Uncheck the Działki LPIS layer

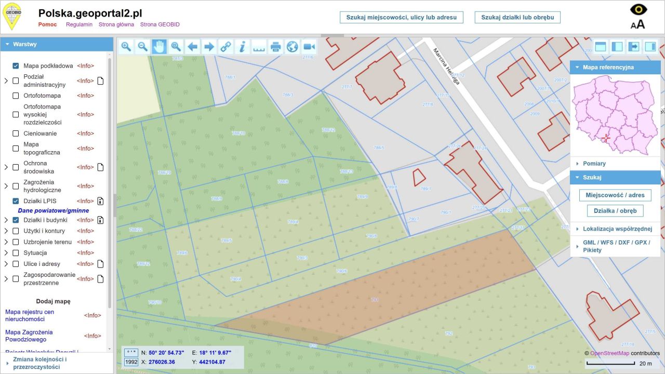click(x=16, y=201)
